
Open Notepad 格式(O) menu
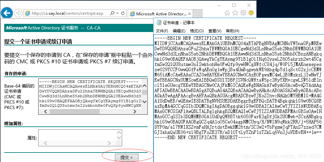point(197,31)
